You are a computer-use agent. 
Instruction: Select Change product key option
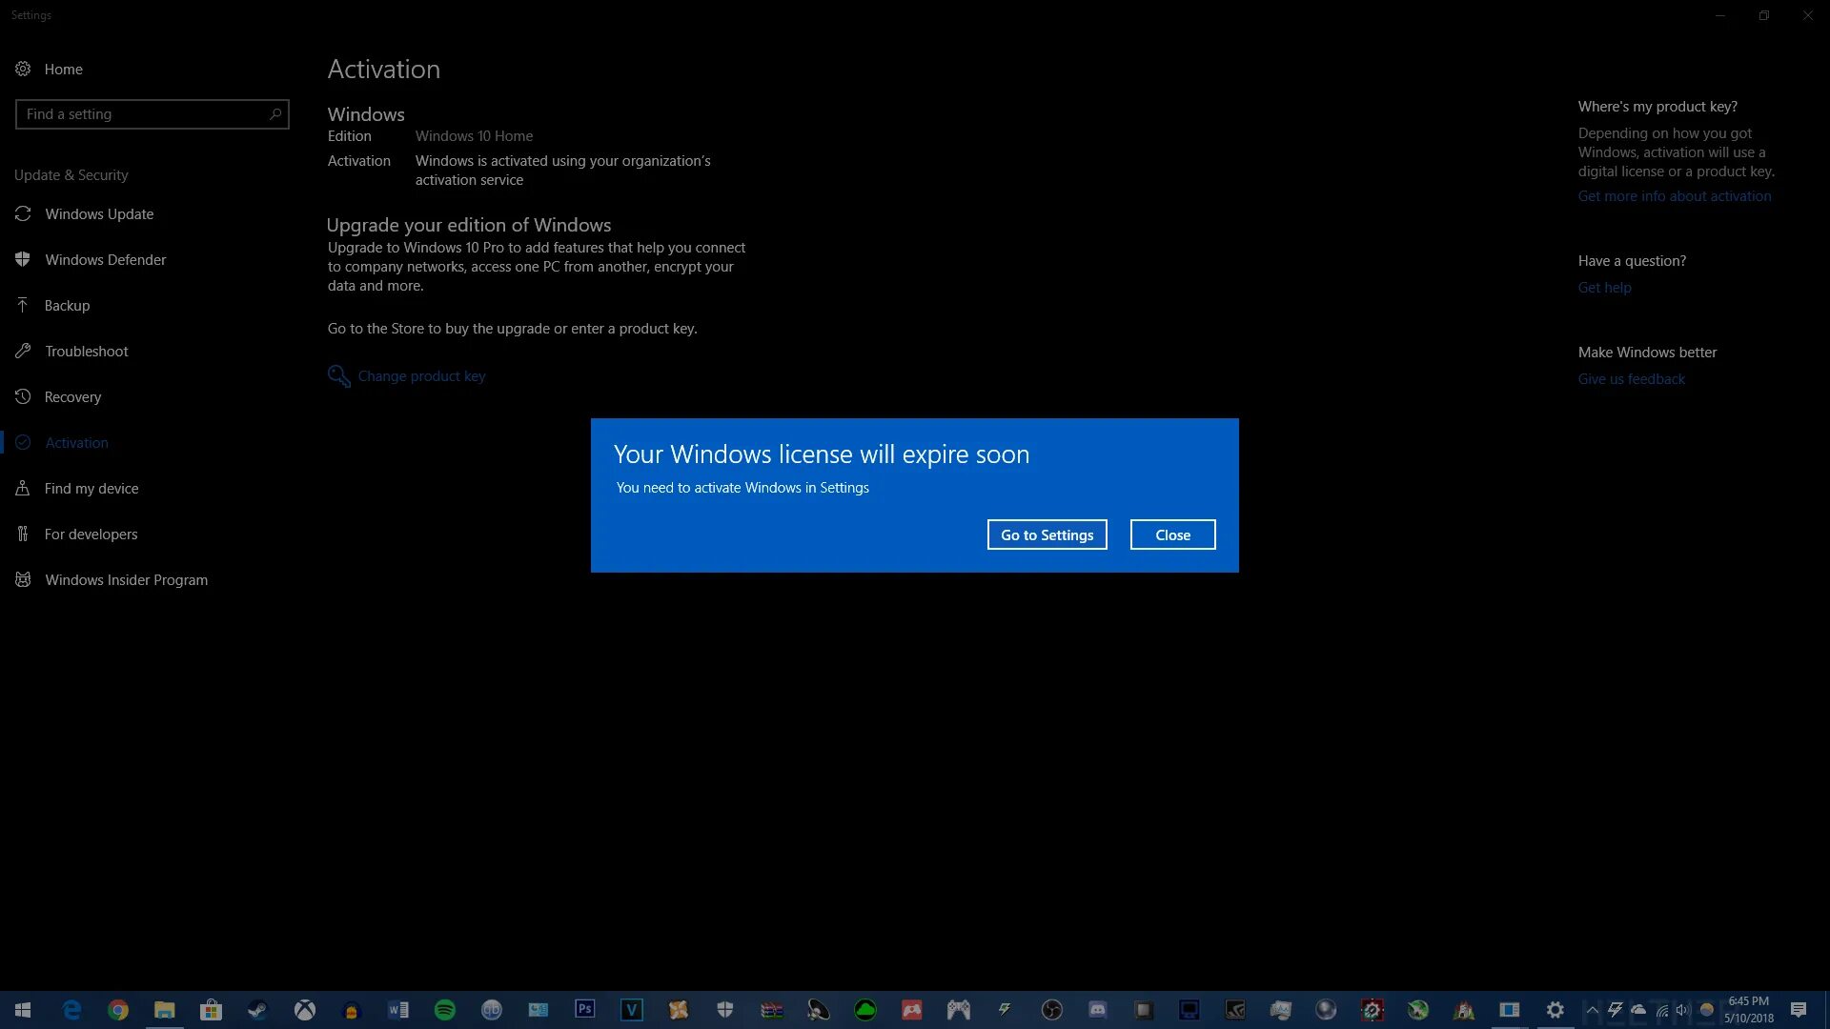[419, 374]
